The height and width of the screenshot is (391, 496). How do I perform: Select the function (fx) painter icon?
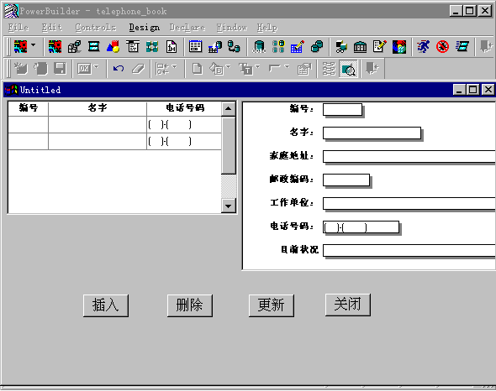point(171,47)
